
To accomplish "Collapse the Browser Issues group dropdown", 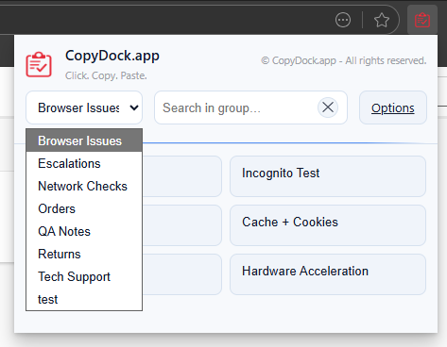I will 84,107.
